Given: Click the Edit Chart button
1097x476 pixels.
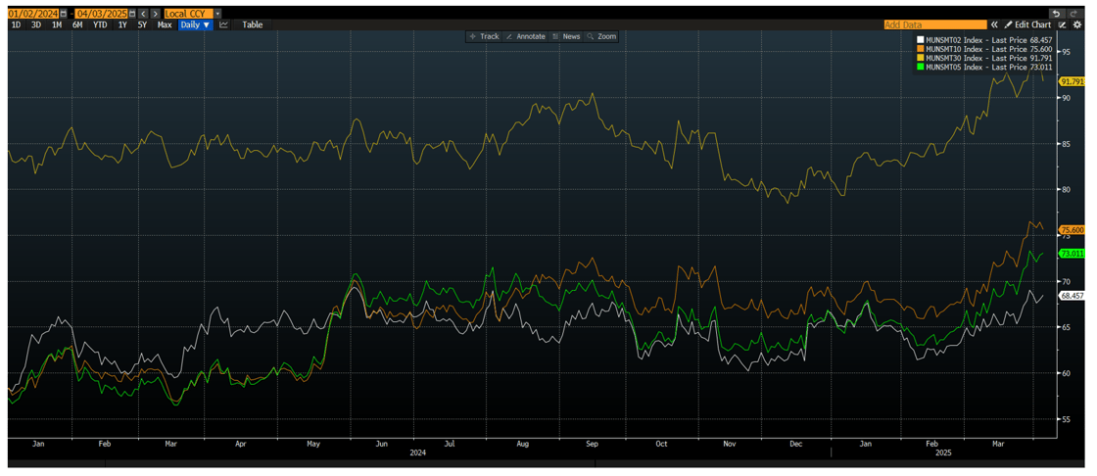Looking at the screenshot, I should [1031, 24].
